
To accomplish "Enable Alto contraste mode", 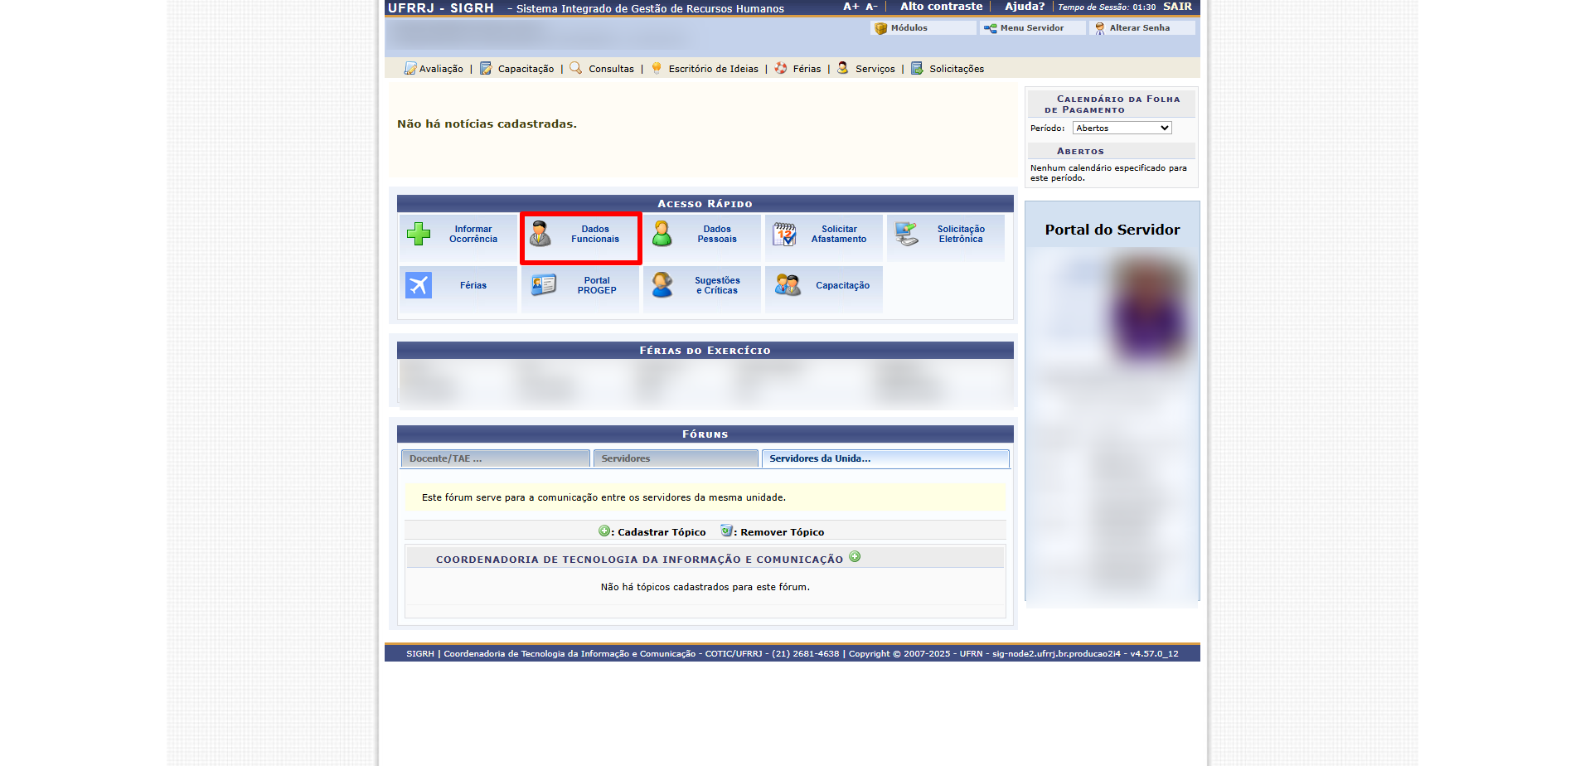I will (x=941, y=7).
